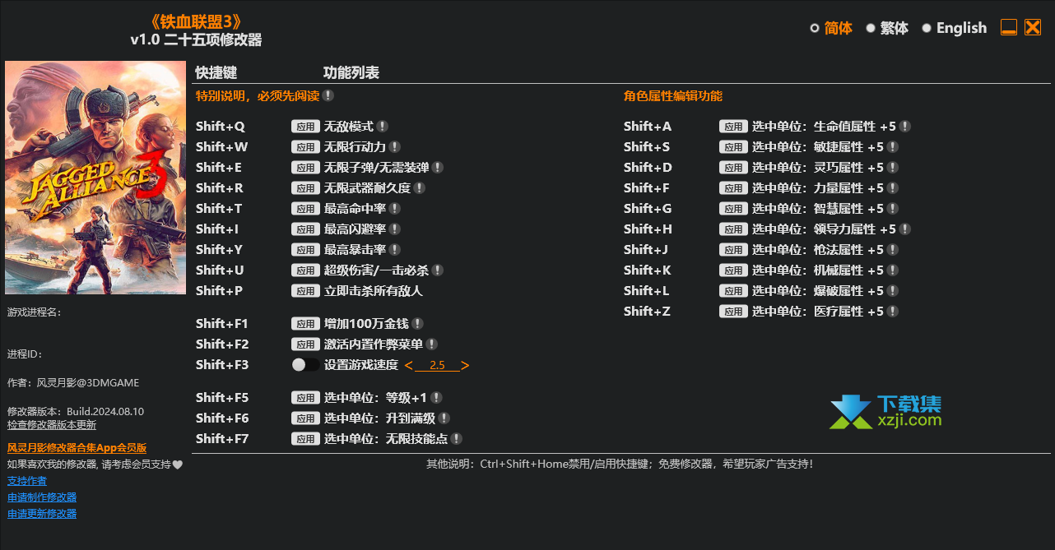Click 应用 for 选中单位: 无限技能点
This screenshot has width=1055, height=550.
pyautogui.click(x=306, y=439)
